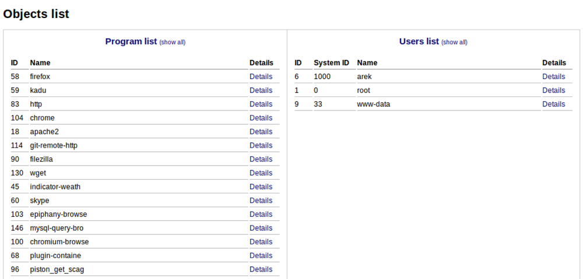Open www-data user Details
The height and width of the screenshot is (279, 583).
[x=553, y=104]
